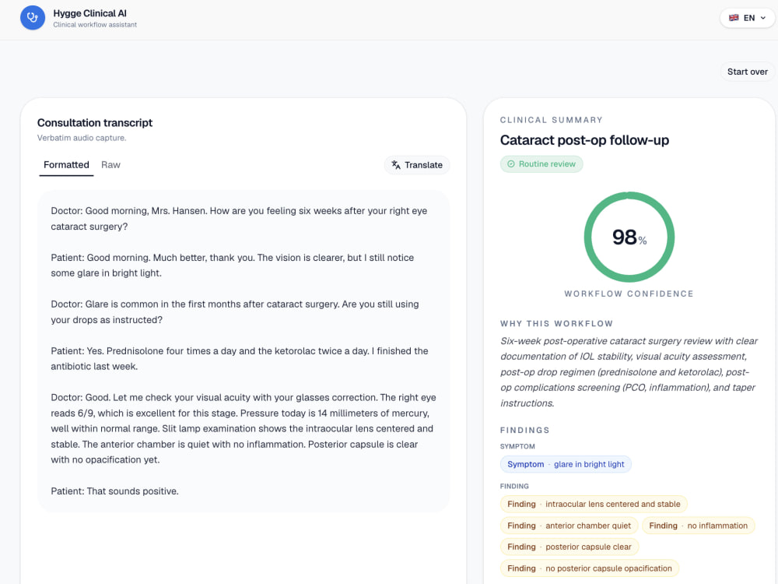Click the Routine review status badge
Image resolution: width=778 pixels, height=584 pixels.
(x=541, y=164)
